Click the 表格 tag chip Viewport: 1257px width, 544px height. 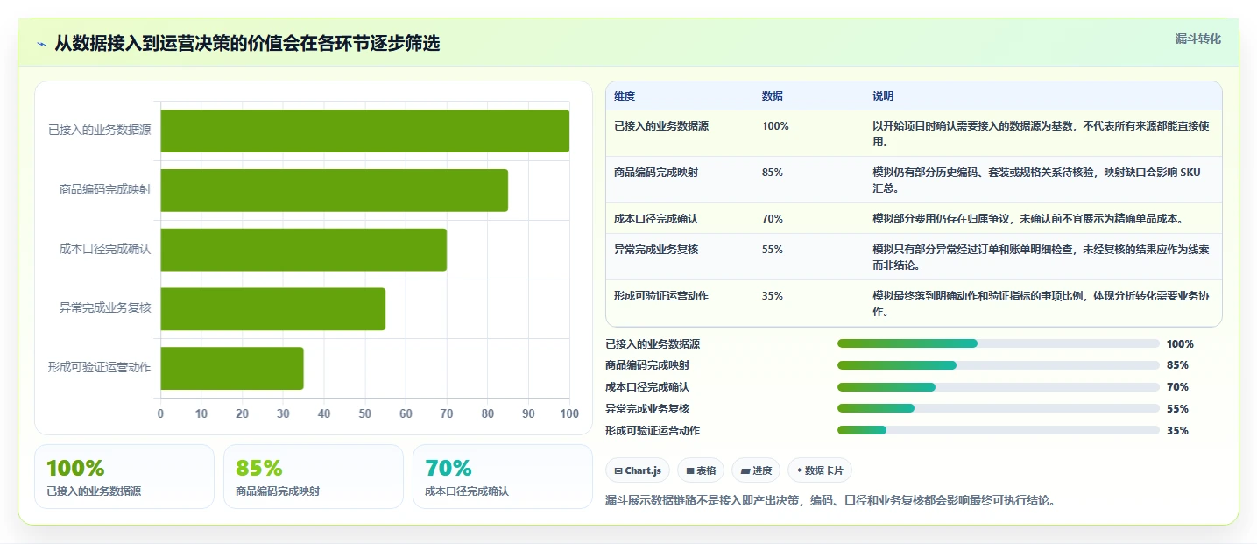[x=701, y=470]
